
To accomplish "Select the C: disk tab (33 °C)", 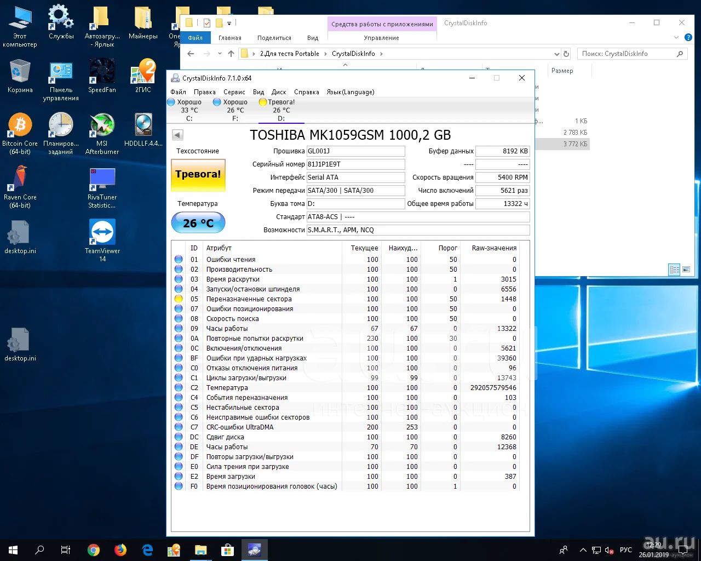I will click(x=189, y=110).
